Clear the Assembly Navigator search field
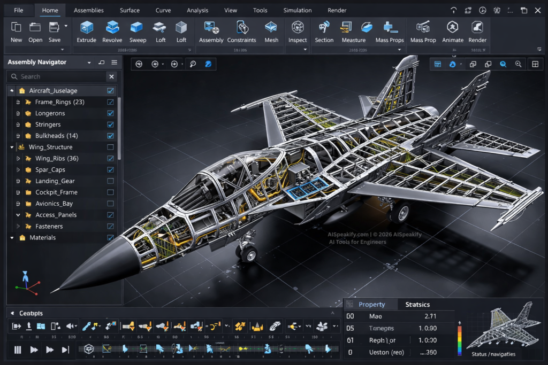 [x=112, y=76]
